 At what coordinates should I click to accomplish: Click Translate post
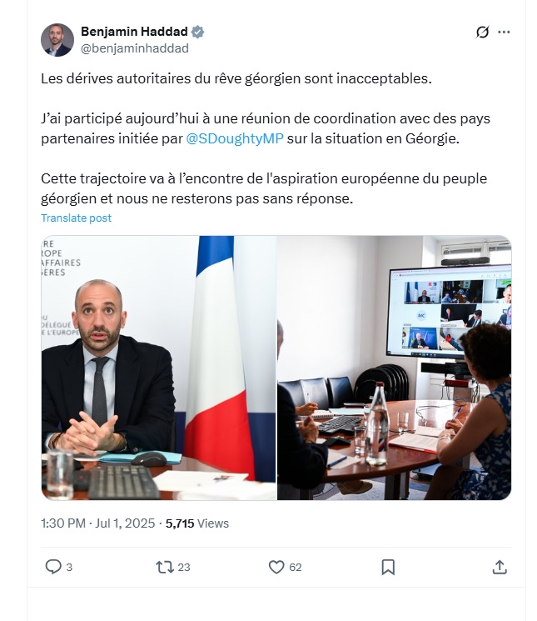(76, 218)
